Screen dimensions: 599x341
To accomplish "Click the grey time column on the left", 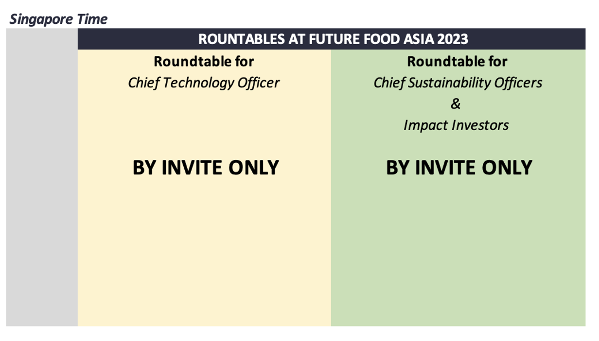I will tap(42, 177).
